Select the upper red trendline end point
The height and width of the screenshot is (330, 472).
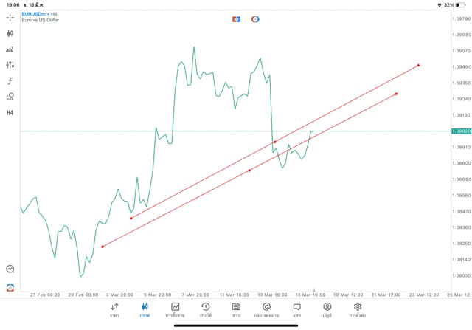418,66
